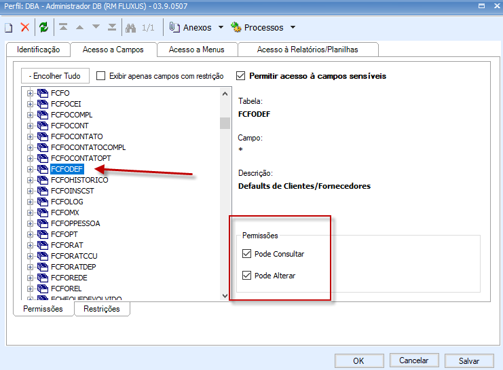Switch to the Identificação tab
Viewport: 503px width, 370px height.
coord(38,50)
